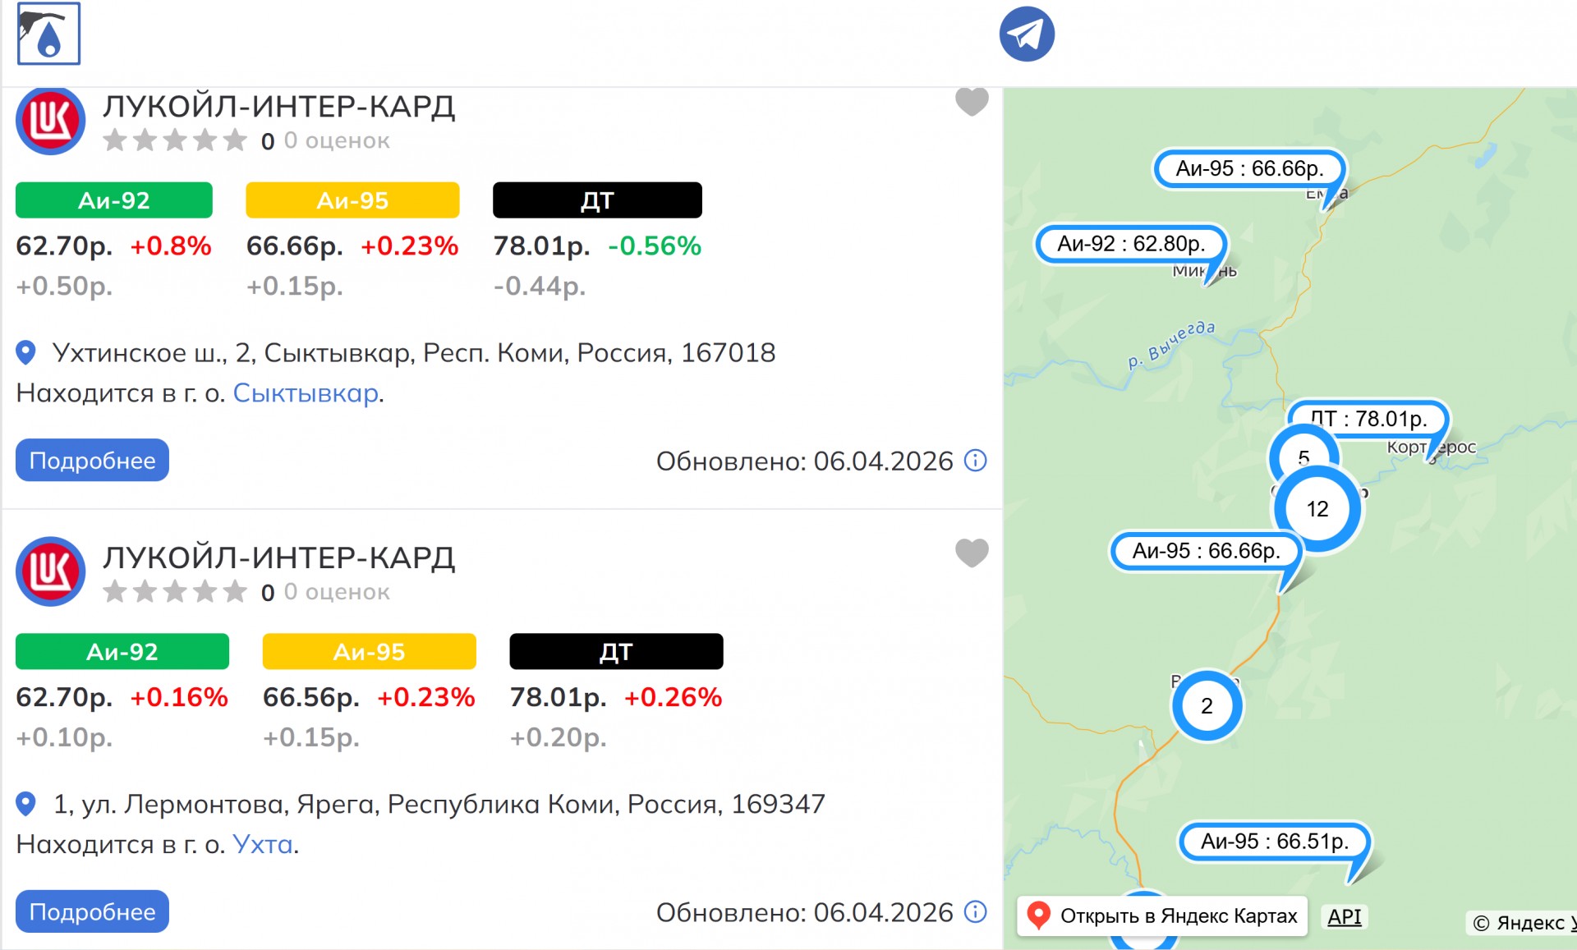Select the Аи-92 green label of first station
1577x950 pixels.
114,200
